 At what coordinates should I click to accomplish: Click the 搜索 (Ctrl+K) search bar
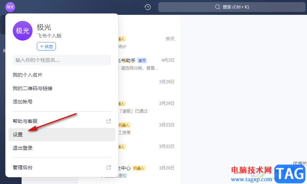tap(232, 7)
